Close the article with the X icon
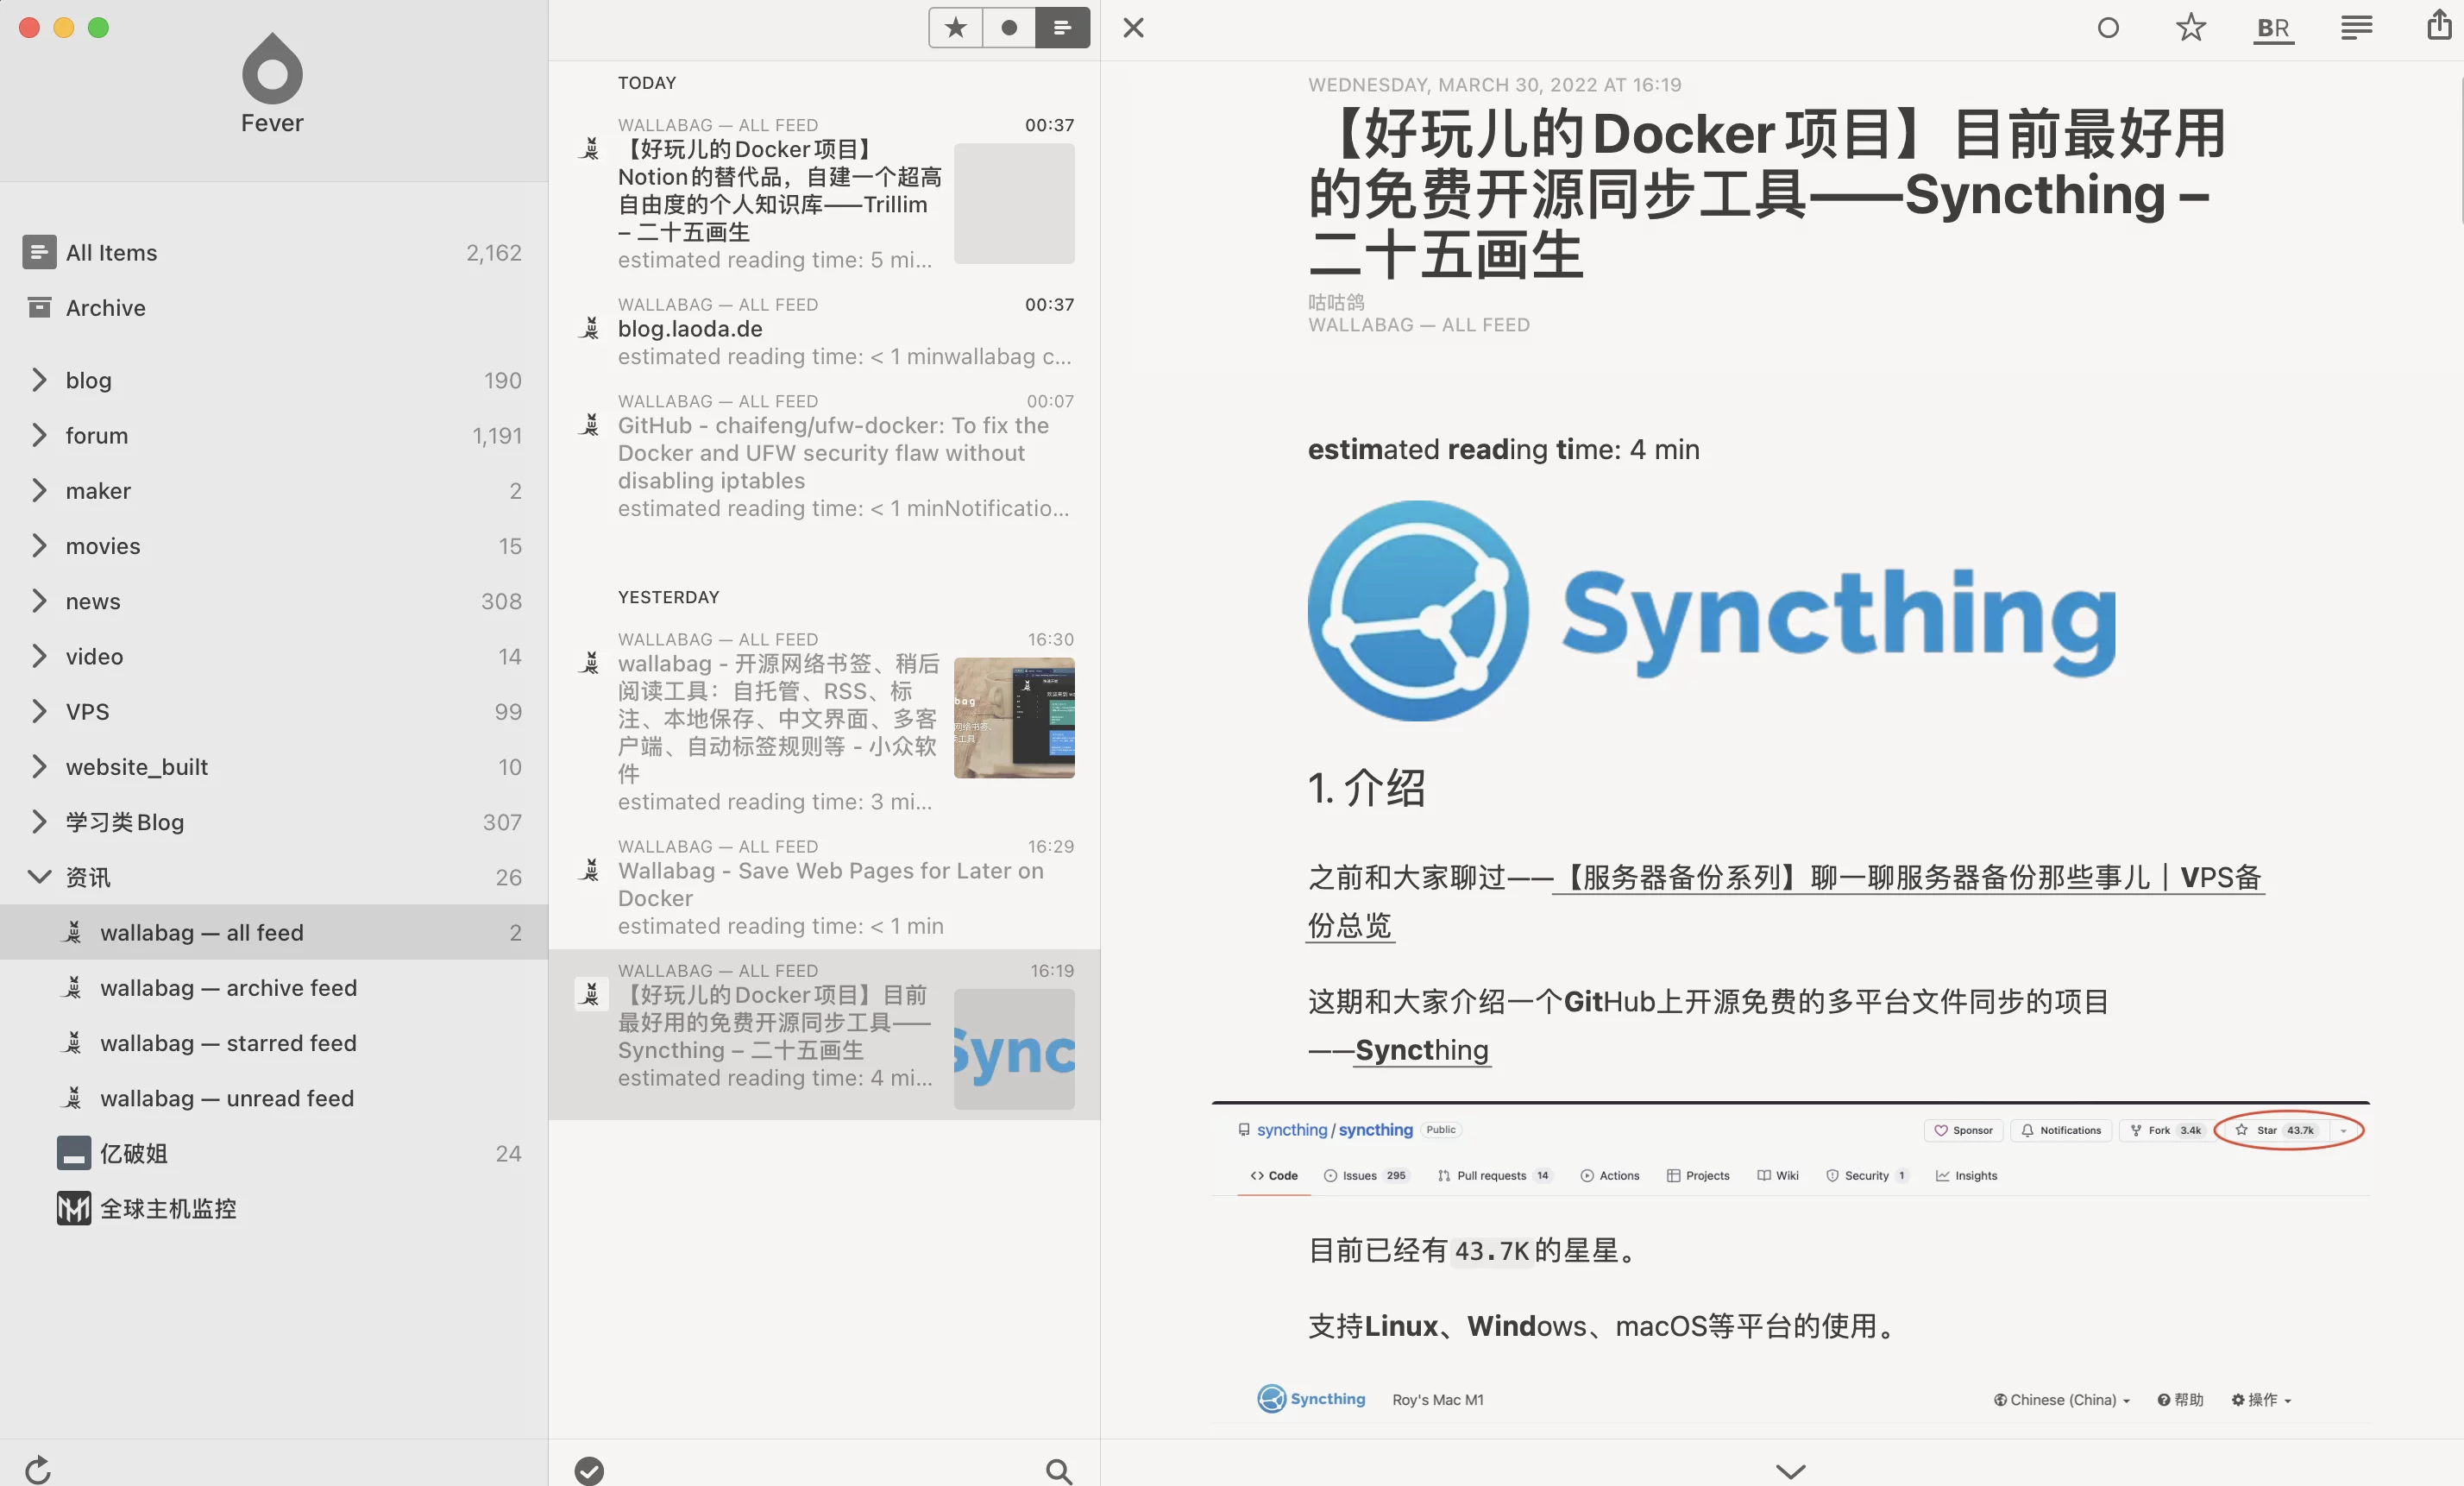2464x1486 pixels. tap(1133, 28)
